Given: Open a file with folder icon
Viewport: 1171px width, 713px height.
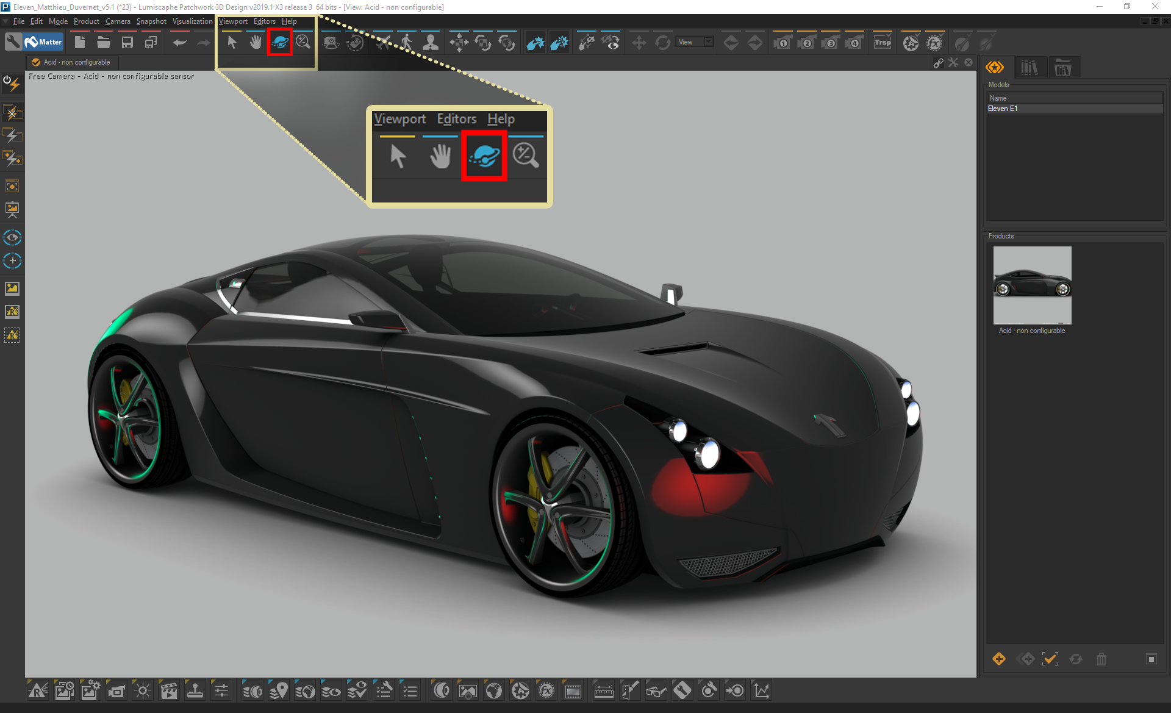Looking at the screenshot, I should (104, 42).
